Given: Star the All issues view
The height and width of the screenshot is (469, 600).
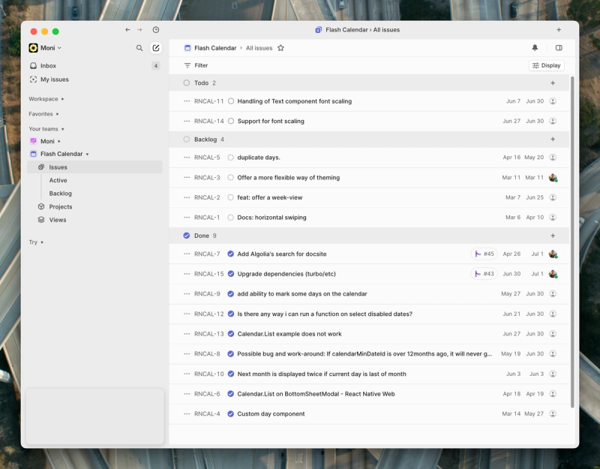Looking at the screenshot, I should click(280, 47).
